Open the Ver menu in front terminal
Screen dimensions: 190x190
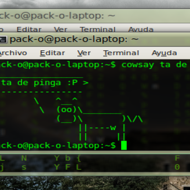84,53
